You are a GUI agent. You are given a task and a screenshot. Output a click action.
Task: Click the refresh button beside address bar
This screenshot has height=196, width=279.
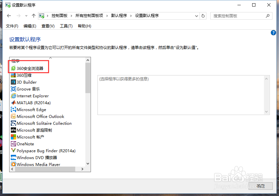click(203, 16)
